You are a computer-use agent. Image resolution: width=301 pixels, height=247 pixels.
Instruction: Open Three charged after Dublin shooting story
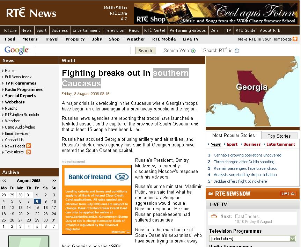(x=244, y=162)
